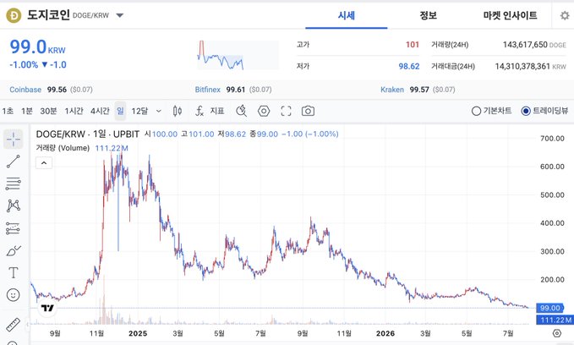Click the 지표 indicators label
The image size is (574, 345).
[217, 111]
